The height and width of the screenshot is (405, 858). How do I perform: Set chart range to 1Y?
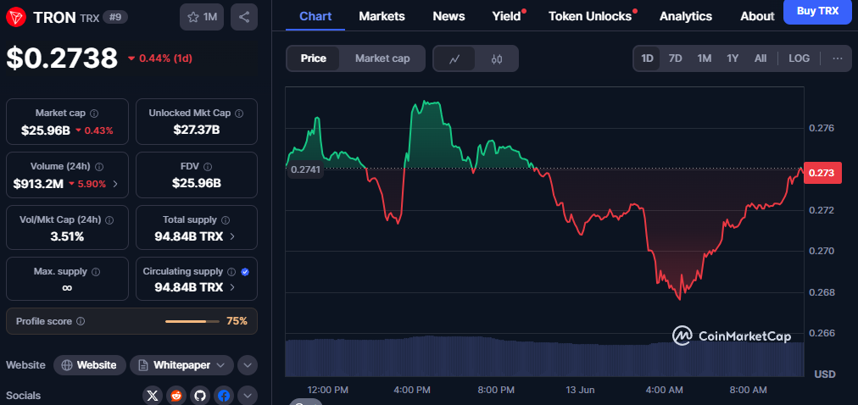[x=733, y=58]
